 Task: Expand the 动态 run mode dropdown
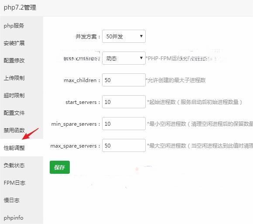point(124,58)
